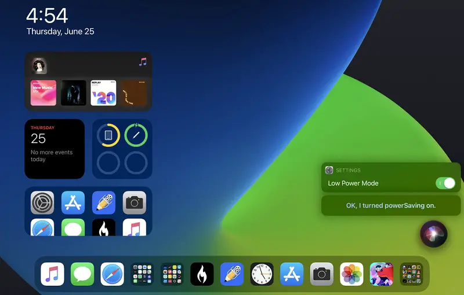Tap "No more events today" text
The image size is (464, 295).
(52, 156)
